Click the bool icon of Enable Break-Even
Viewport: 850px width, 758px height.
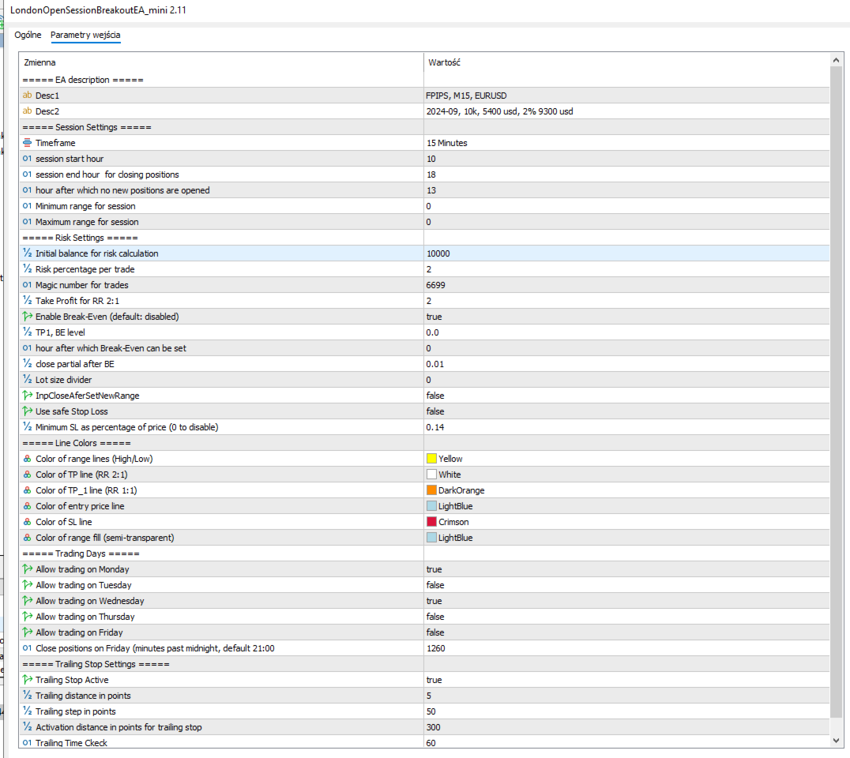pos(27,317)
